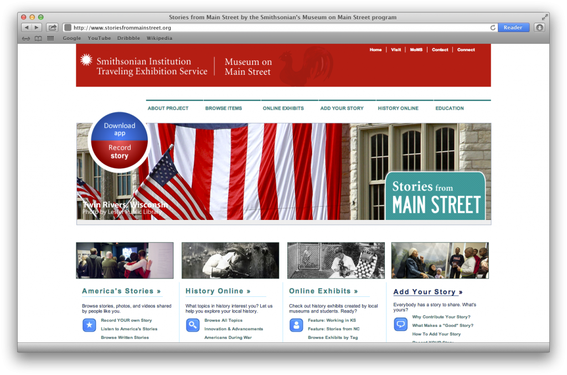Open the YouTube bookmark
This screenshot has width=567, height=375.
[x=100, y=38]
